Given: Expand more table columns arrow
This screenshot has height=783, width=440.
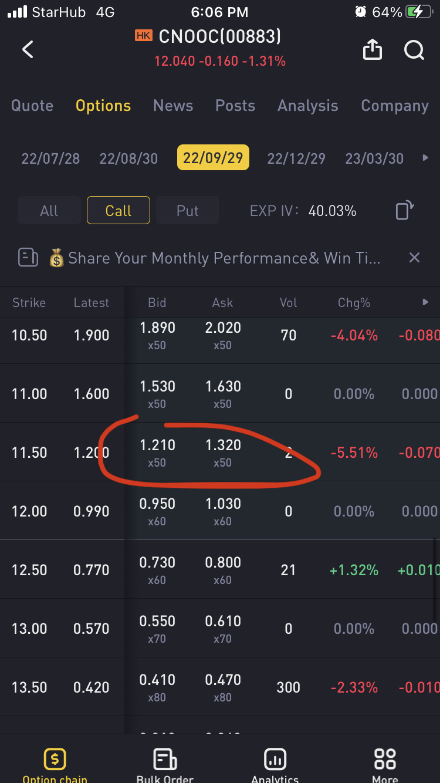Looking at the screenshot, I should pyautogui.click(x=426, y=302).
